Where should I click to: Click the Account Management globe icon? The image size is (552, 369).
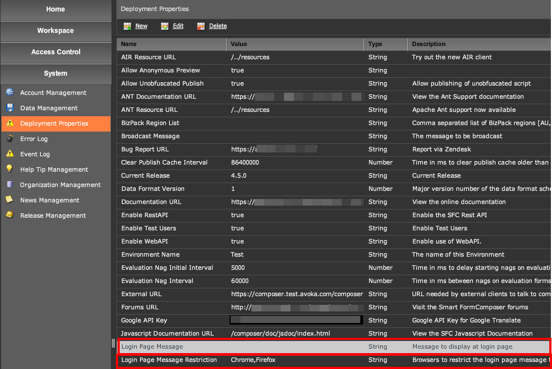(x=10, y=93)
